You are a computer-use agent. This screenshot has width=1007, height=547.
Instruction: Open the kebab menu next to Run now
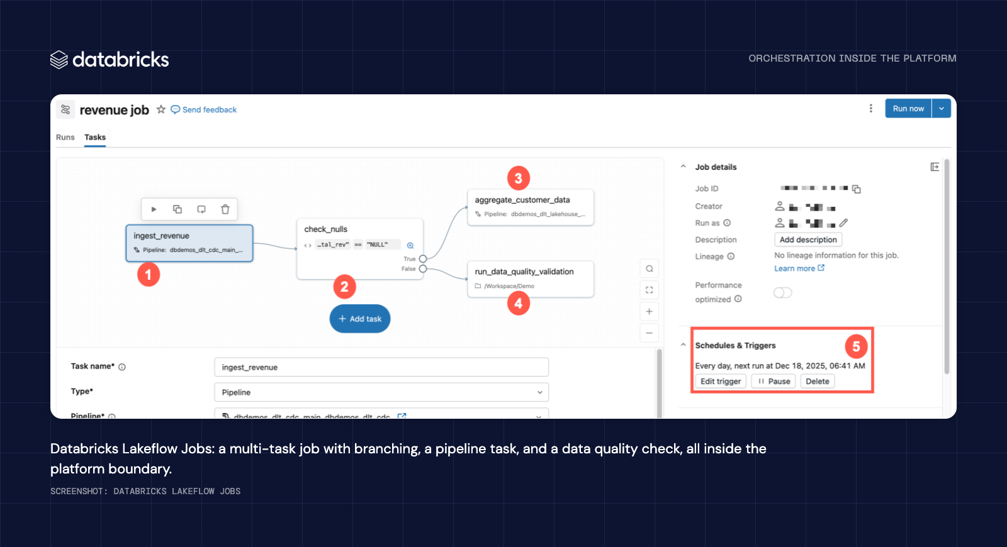(871, 108)
